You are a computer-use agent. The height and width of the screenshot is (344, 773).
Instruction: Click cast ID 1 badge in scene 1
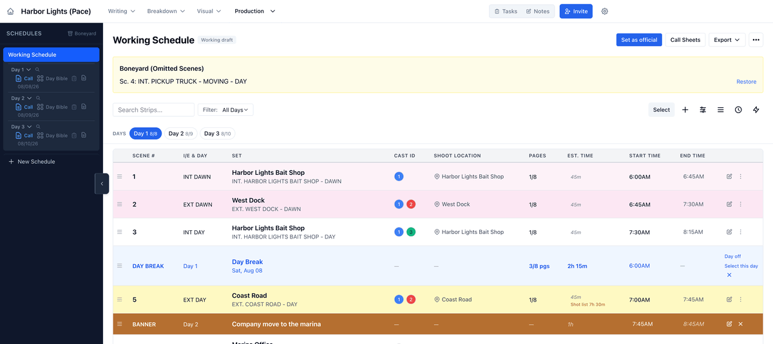399,176
